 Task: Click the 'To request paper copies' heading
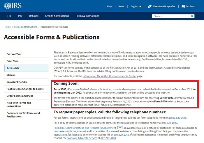[x=110, y=112]
